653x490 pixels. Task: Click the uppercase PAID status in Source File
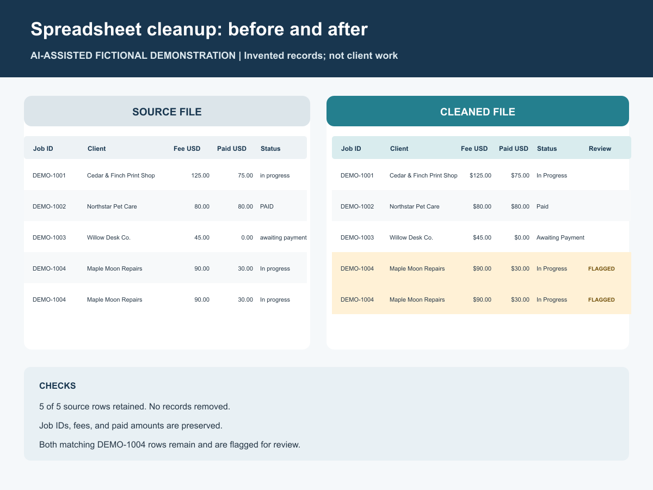pyautogui.click(x=267, y=206)
